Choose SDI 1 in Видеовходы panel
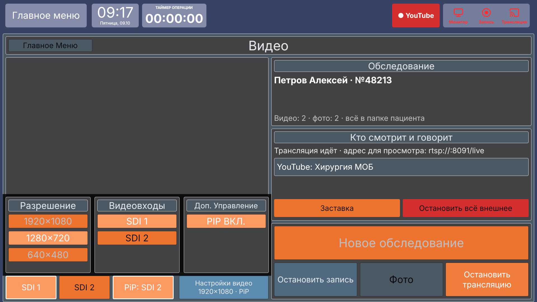Image resolution: width=537 pixels, height=302 pixels. [137, 221]
